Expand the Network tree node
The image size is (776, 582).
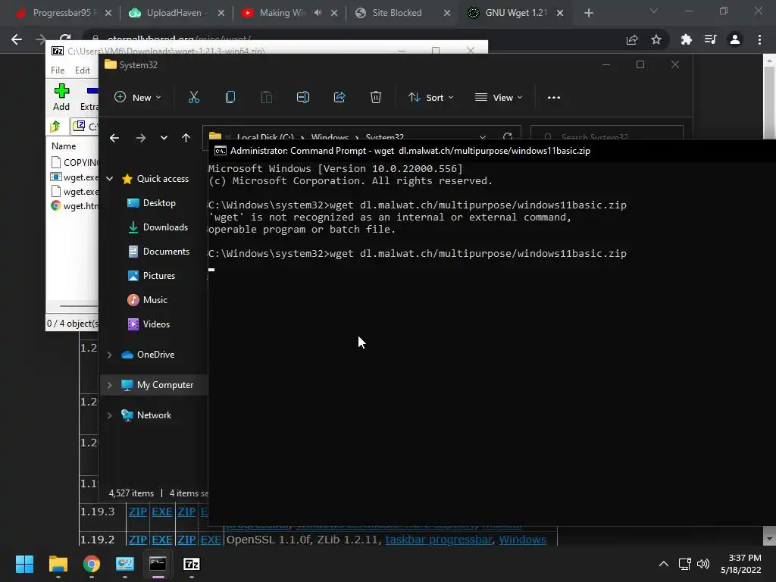[110, 415]
